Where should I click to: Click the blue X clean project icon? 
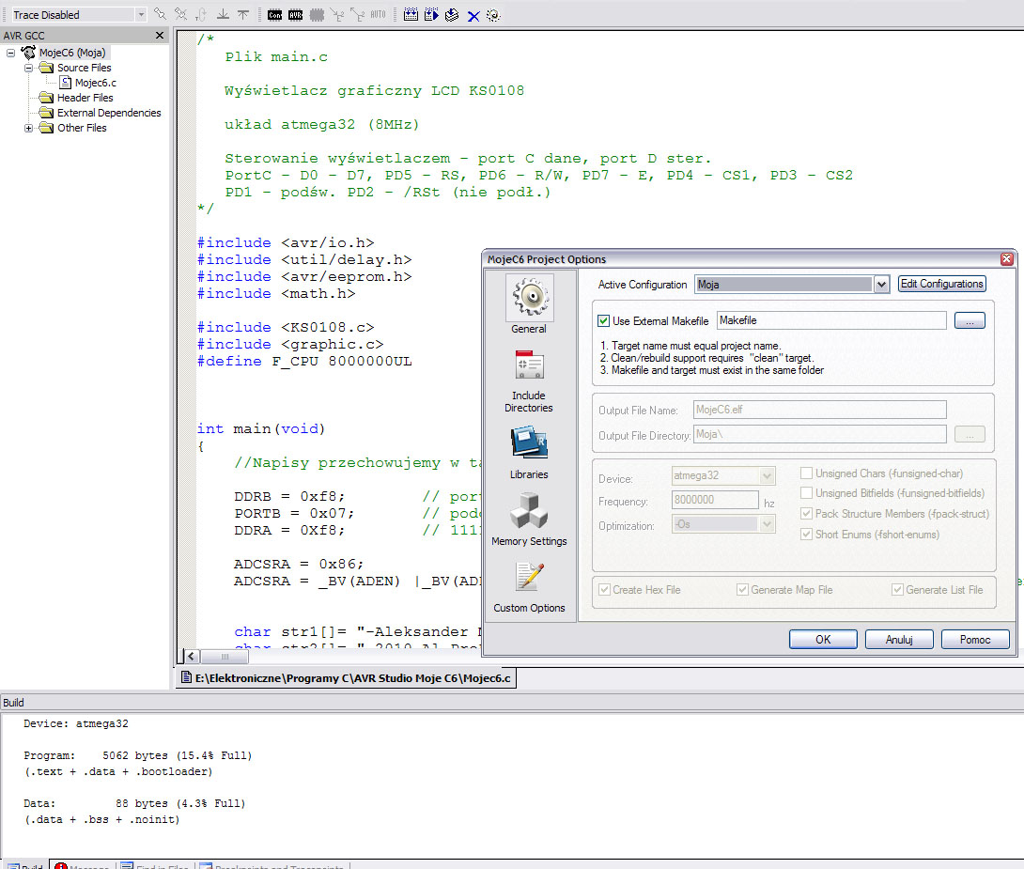click(473, 16)
